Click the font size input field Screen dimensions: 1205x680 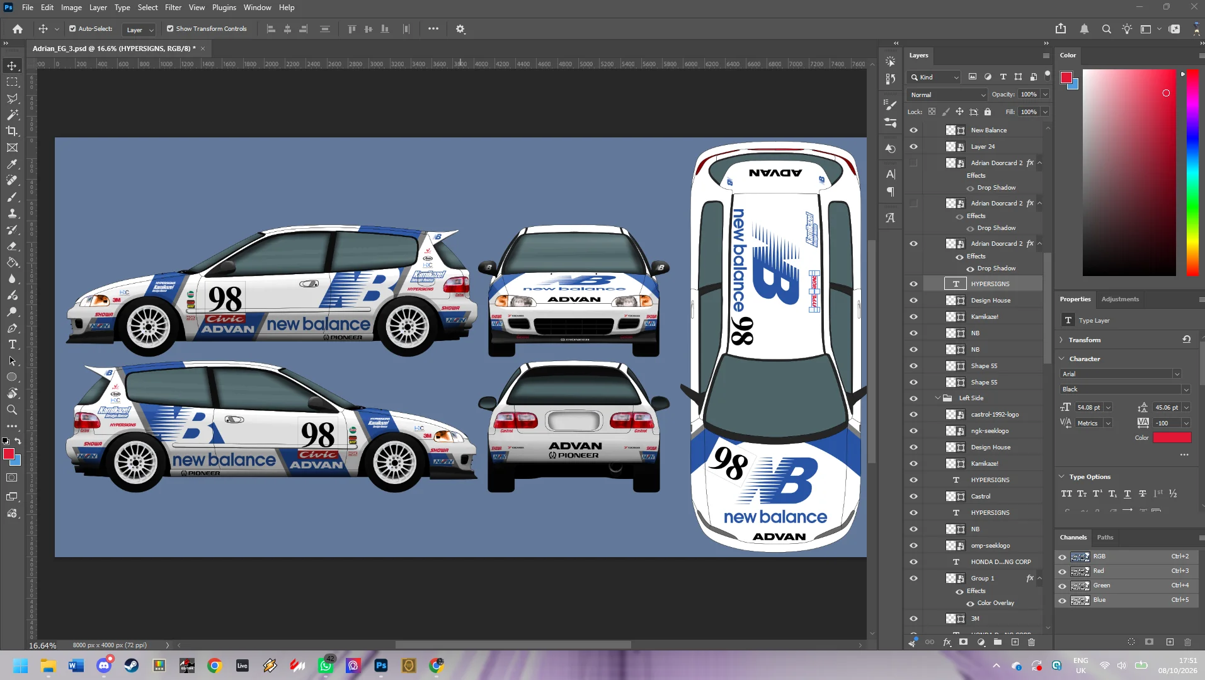click(1088, 407)
